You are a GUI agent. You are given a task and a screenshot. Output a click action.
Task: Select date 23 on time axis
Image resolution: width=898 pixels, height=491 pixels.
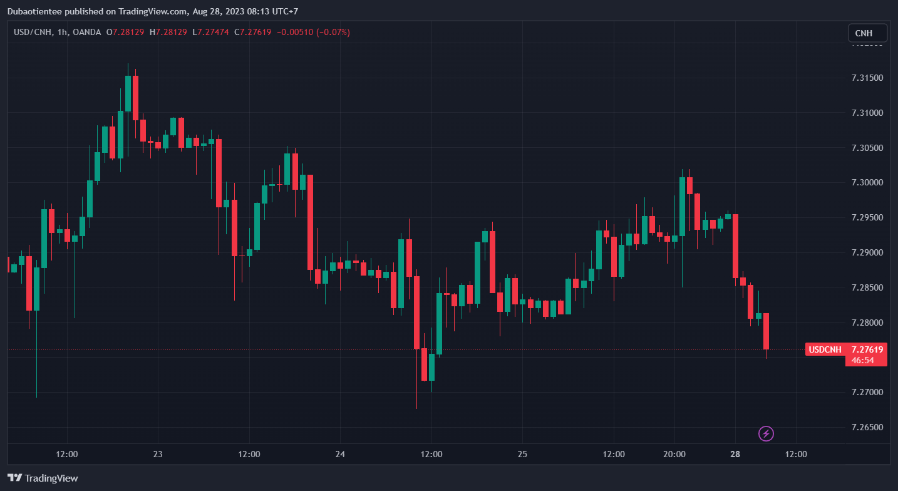coord(158,454)
